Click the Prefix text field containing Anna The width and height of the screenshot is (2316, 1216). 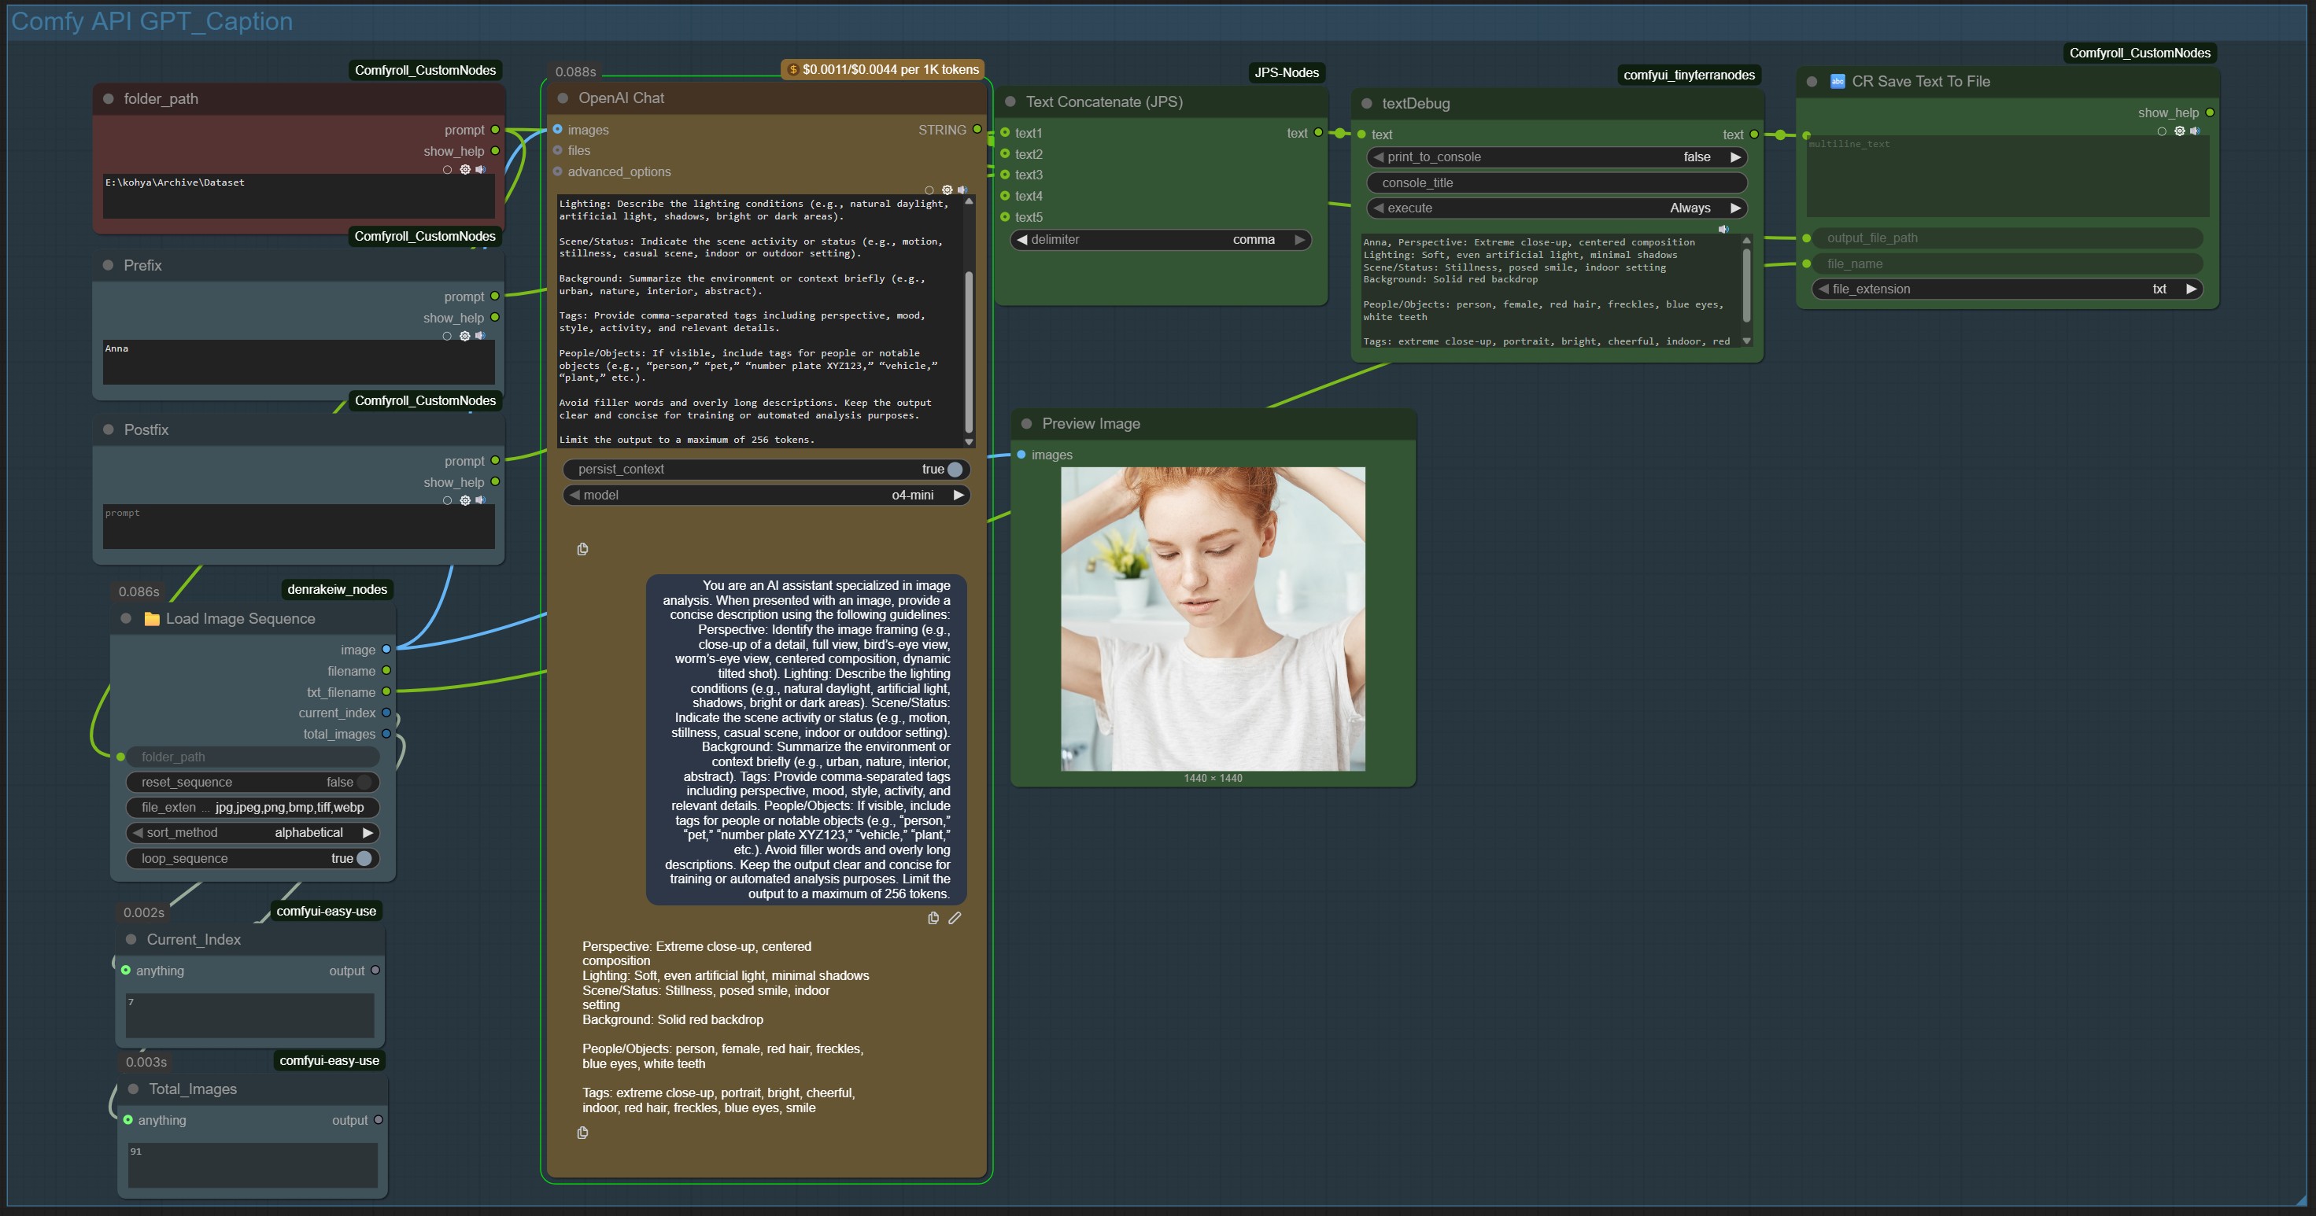[298, 361]
